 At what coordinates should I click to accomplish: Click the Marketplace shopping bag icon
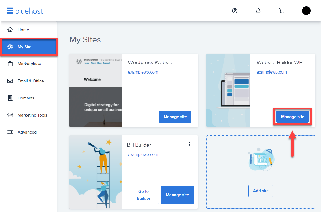(x=10, y=64)
